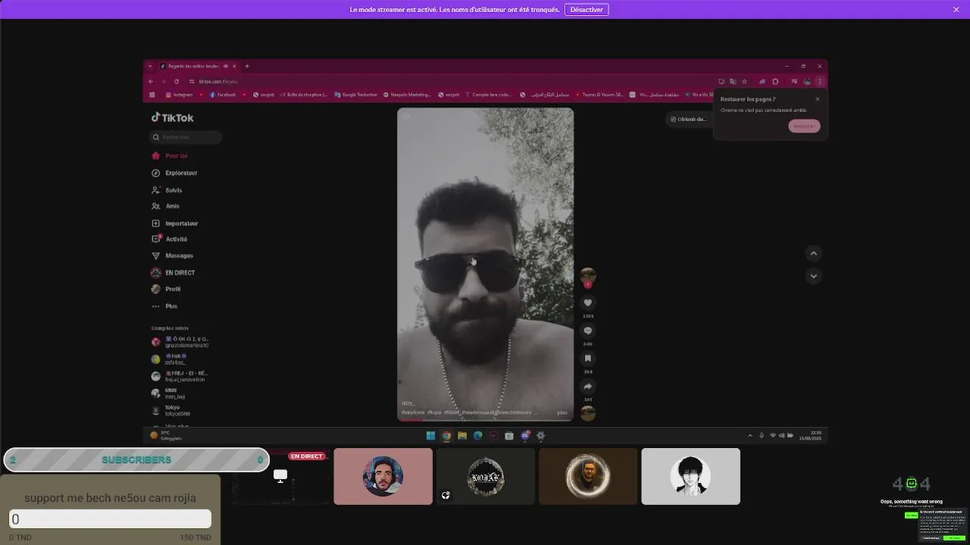Open new tab in Chrome
Image resolution: width=970 pixels, height=545 pixels.
pos(246,66)
